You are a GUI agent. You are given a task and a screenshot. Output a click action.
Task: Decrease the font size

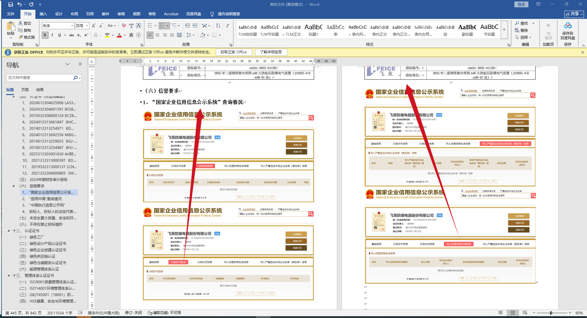tap(101, 26)
